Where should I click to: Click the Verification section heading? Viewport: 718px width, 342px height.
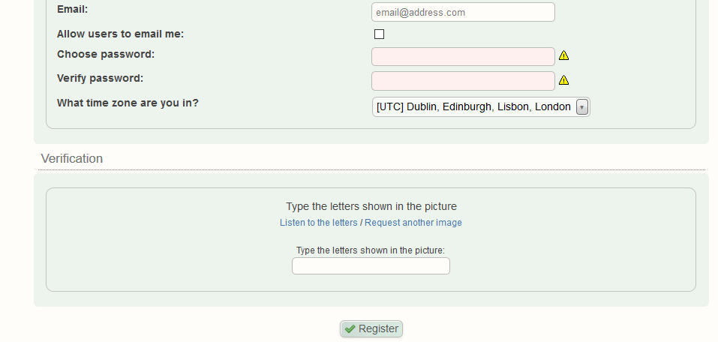[72, 158]
